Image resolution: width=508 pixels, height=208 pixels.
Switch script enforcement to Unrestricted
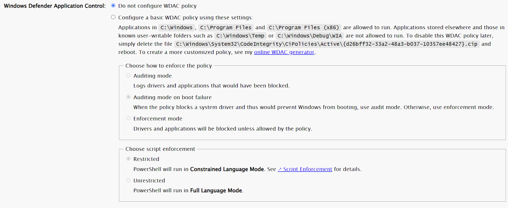[x=128, y=180]
